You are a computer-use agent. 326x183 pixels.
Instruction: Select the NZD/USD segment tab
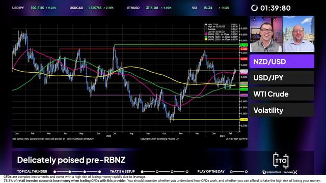[x=282, y=62]
